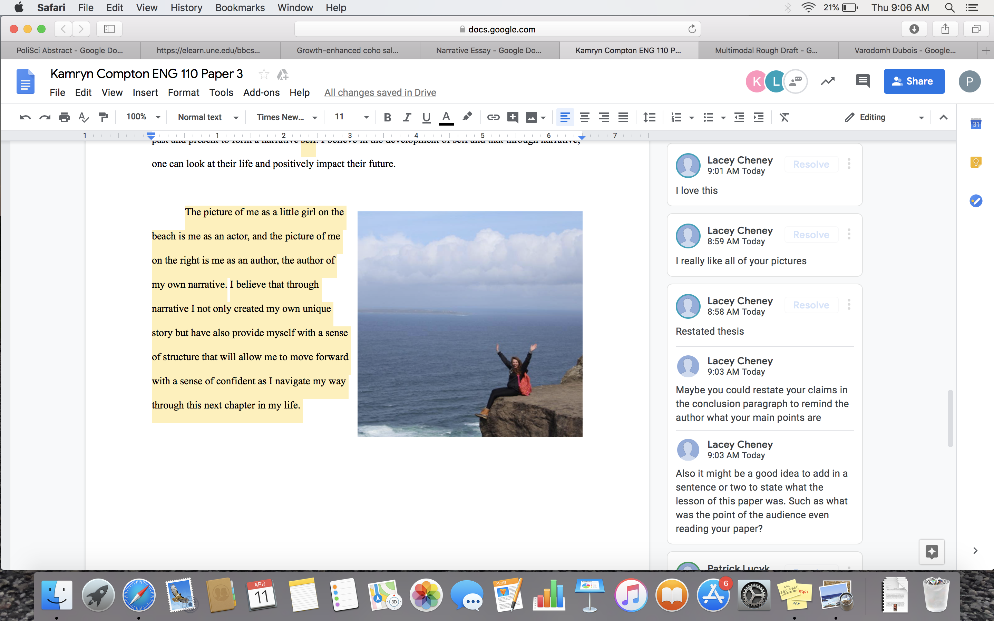Click the Clear formatting icon
This screenshot has width=994, height=621.
pos(784,117)
